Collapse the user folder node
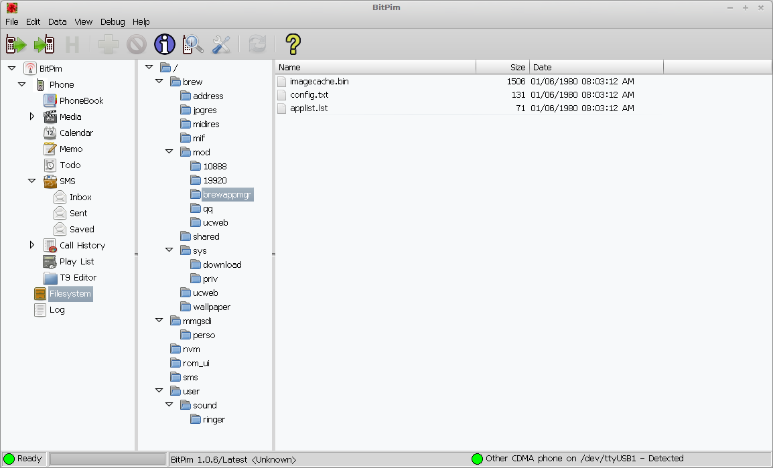 159,390
